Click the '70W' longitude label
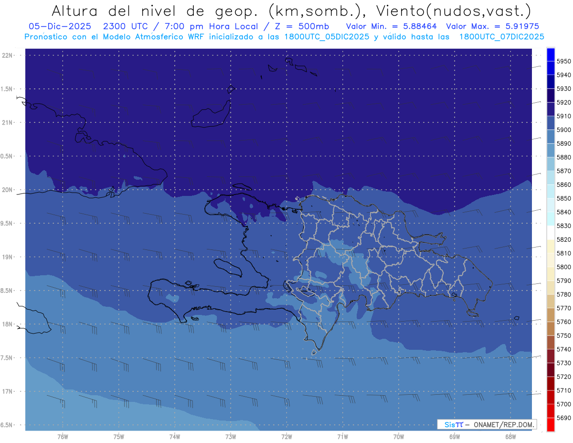Viewport: 573px width, 443px height. [399, 436]
